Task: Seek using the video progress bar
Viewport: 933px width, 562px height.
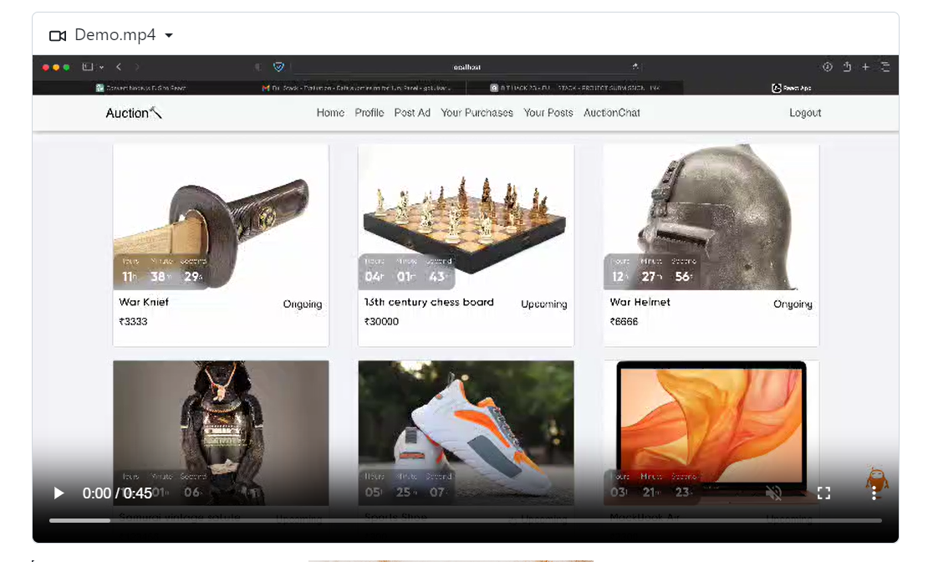Action: [x=466, y=520]
